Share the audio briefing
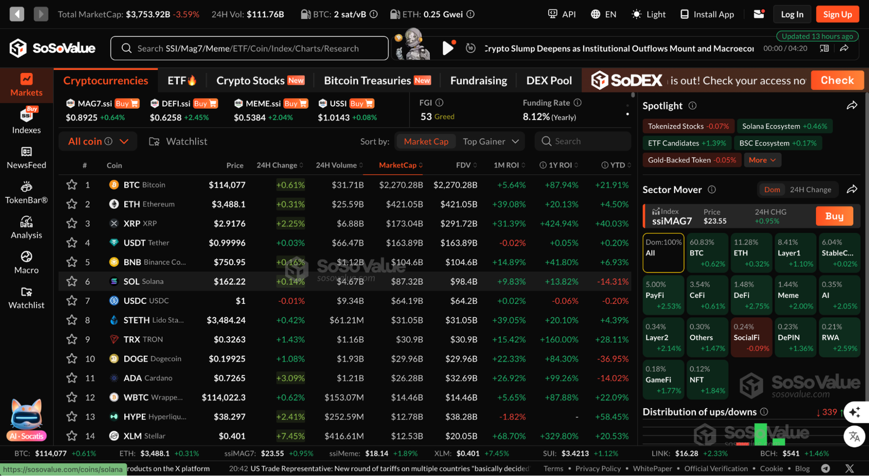Viewport: 869px width, 476px height. pos(845,48)
